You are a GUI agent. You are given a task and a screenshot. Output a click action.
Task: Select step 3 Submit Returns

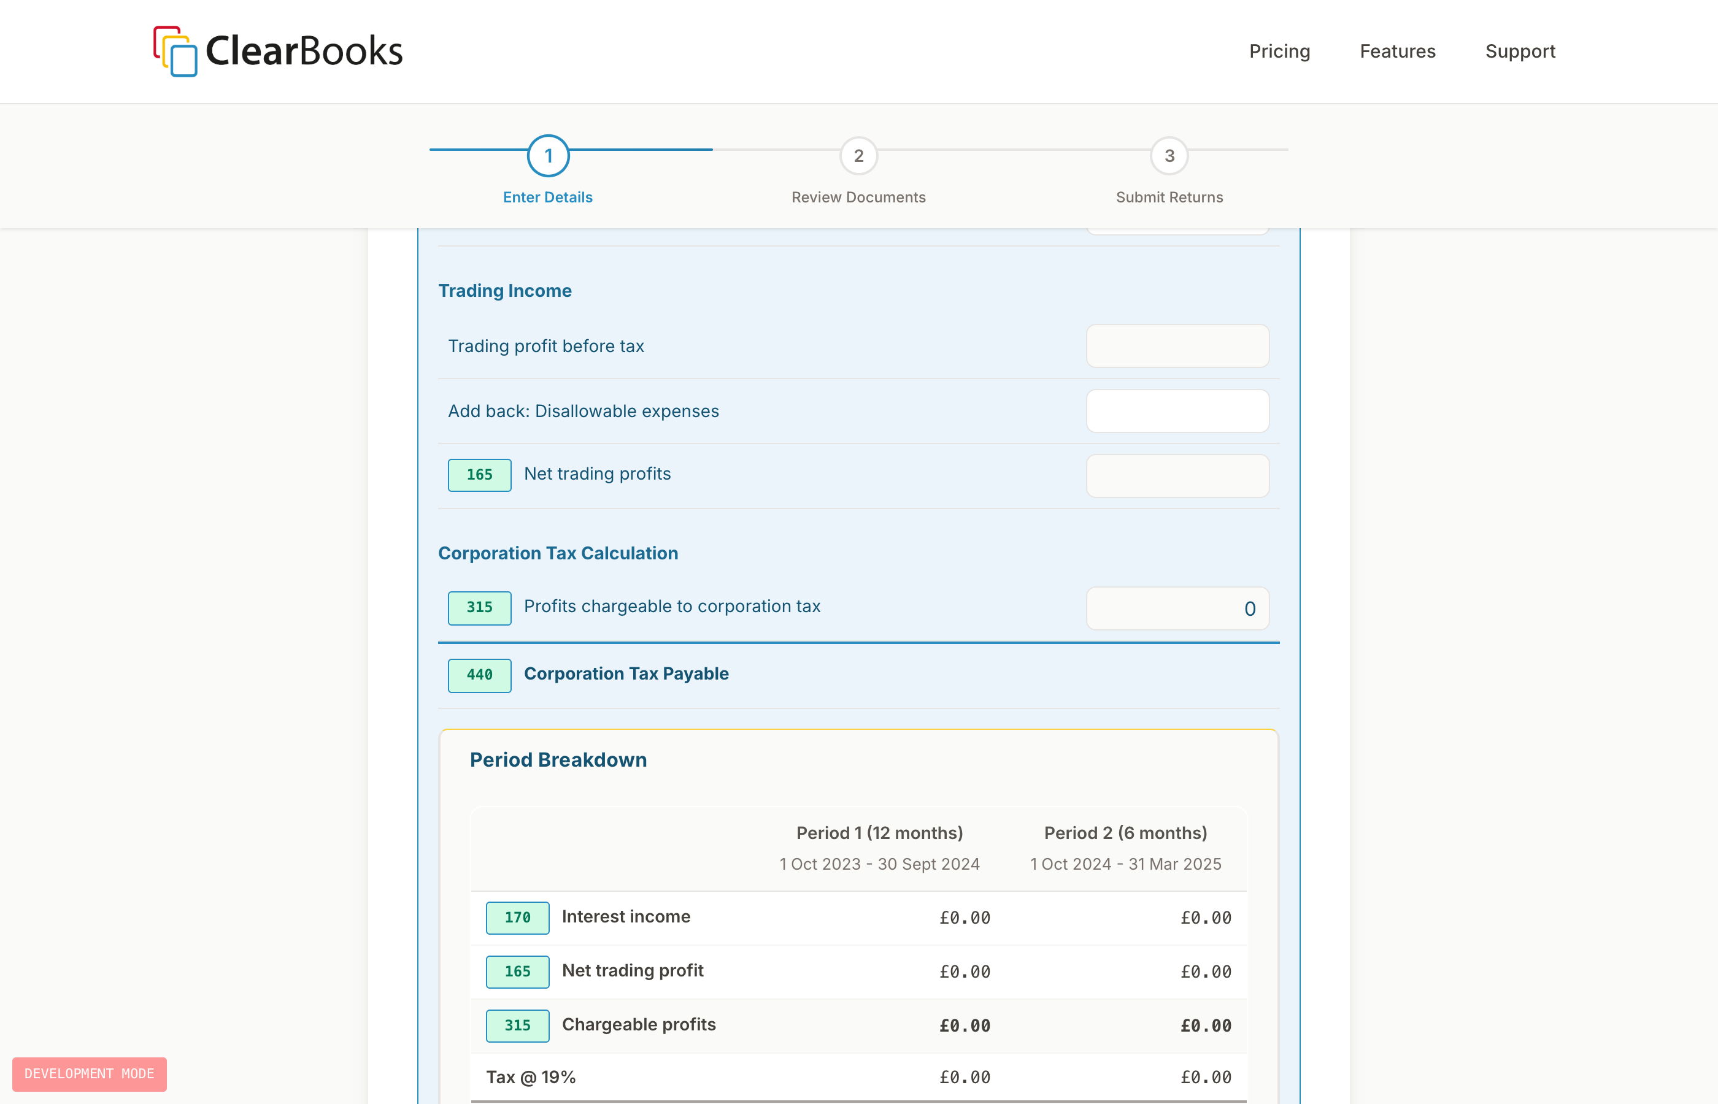coord(1169,197)
